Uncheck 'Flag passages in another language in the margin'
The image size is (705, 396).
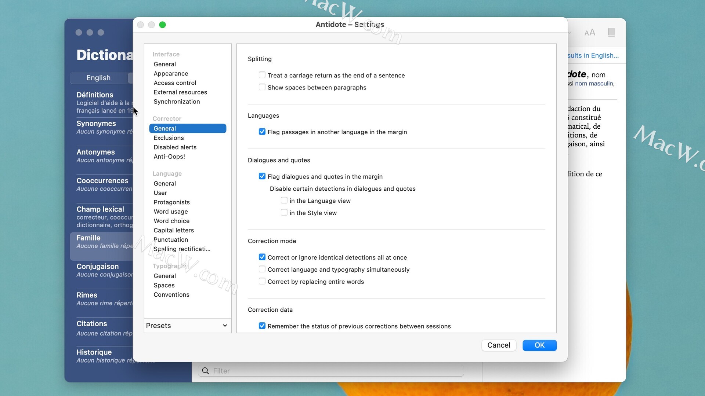tap(262, 132)
